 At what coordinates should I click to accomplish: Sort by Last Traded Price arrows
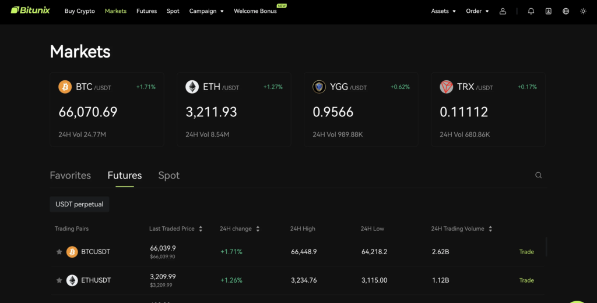pos(201,229)
